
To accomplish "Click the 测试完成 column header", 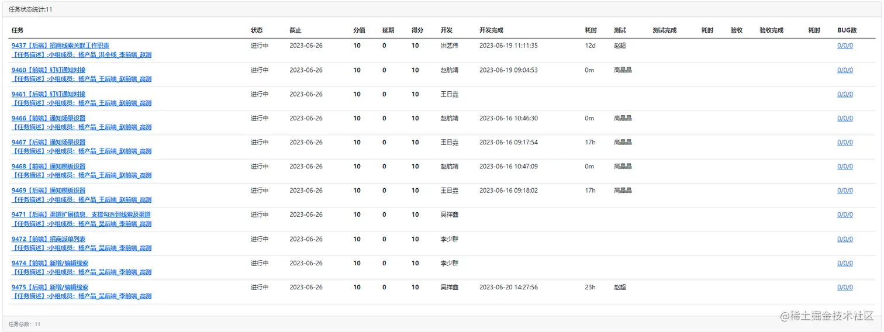I will coord(665,30).
